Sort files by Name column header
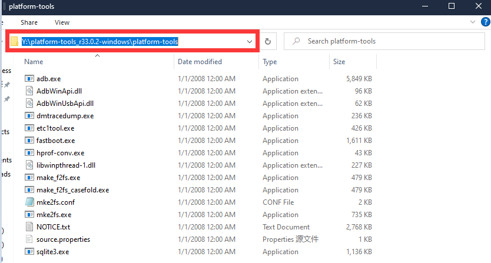 (34, 62)
